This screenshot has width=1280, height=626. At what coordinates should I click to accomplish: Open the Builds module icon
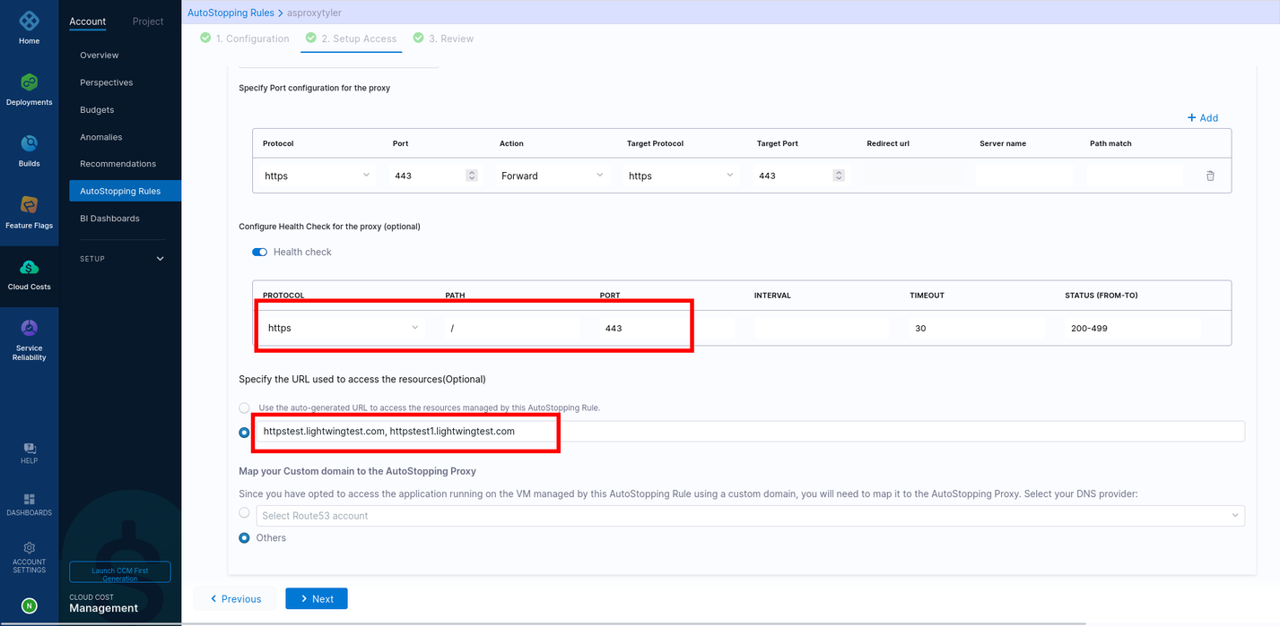[29, 143]
